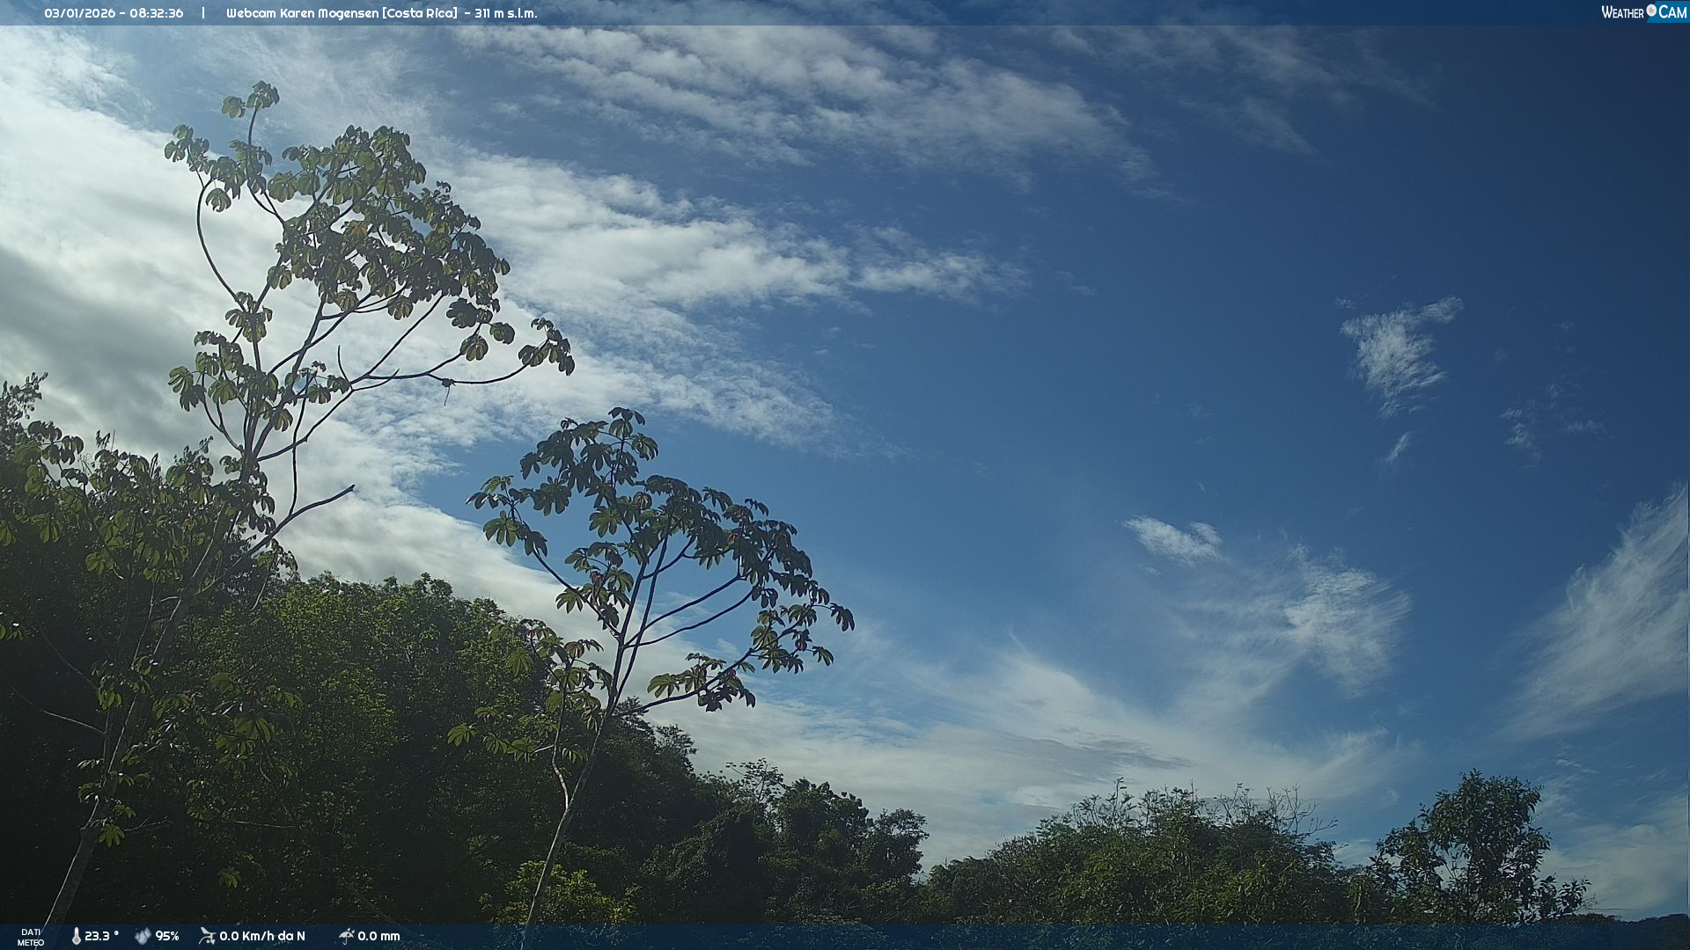Click the umbrella rainfall icon
Viewport: 1690px width, 950px height.
point(346,936)
